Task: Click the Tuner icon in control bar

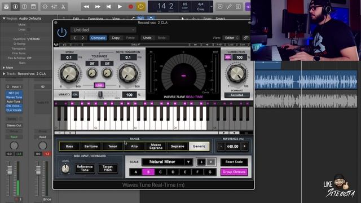Action: coord(229,7)
